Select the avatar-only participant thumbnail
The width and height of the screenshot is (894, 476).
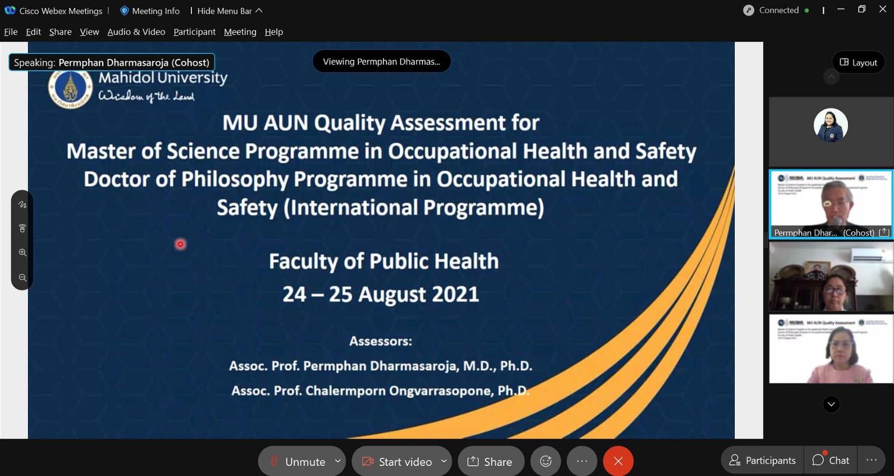click(x=831, y=131)
